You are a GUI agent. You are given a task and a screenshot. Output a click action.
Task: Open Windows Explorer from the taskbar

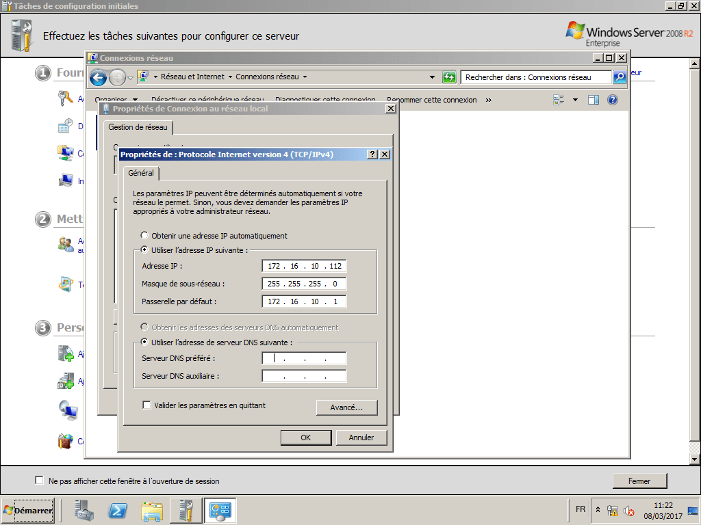coord(151,511)
